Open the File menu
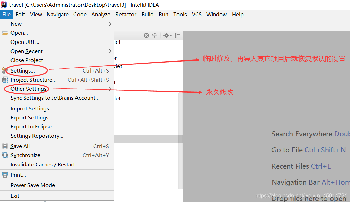The width and height of the screenshot is (350, 202). tap(6, 15)
